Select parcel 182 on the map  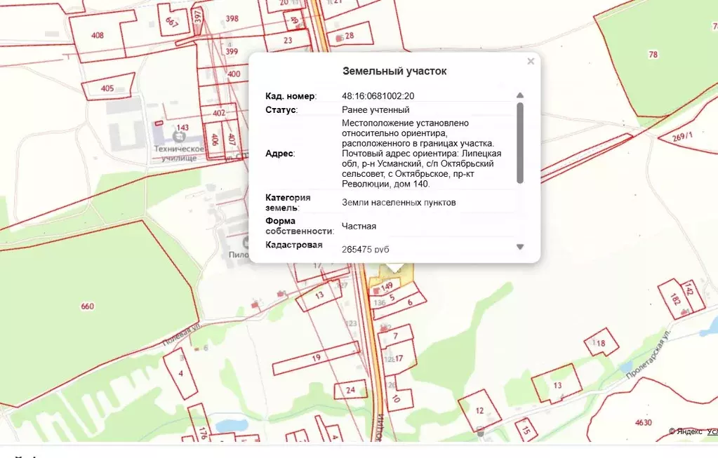(675, 299)
